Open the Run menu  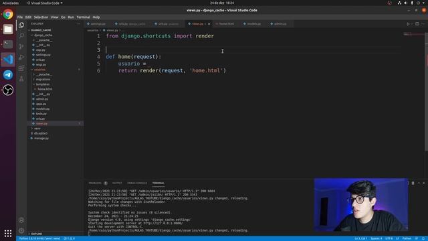coord(71,17)
